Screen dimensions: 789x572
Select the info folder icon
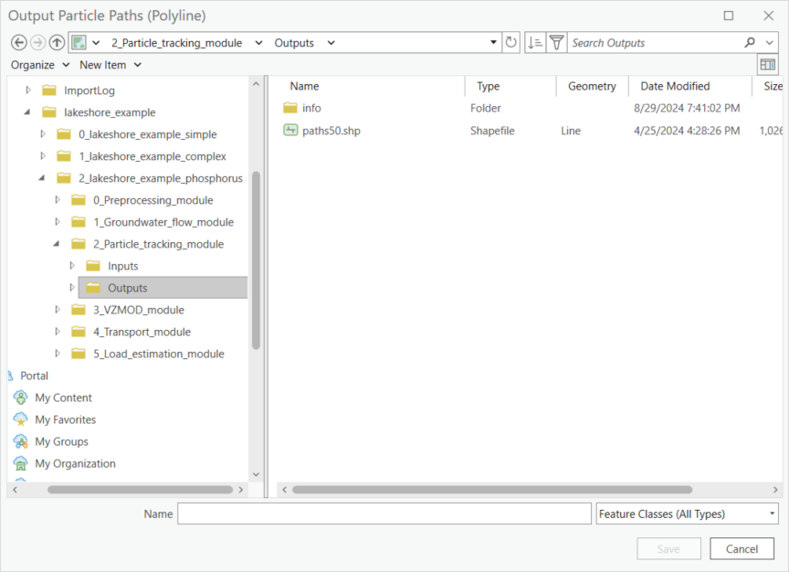[x=290, y=108]
